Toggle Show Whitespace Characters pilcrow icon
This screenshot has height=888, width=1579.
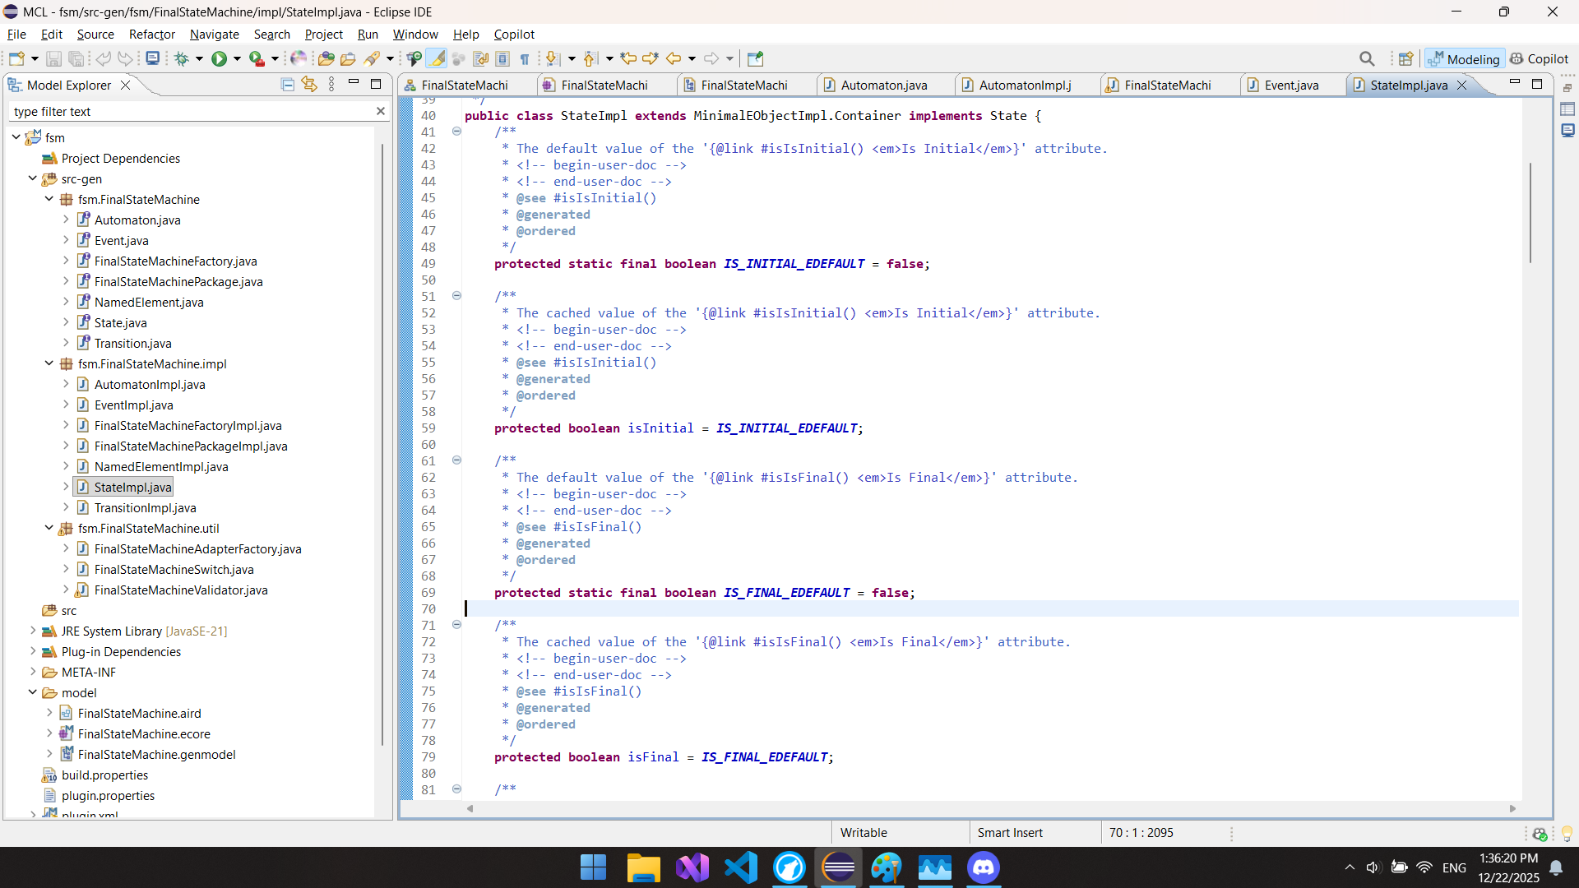[x=525, y=58]
